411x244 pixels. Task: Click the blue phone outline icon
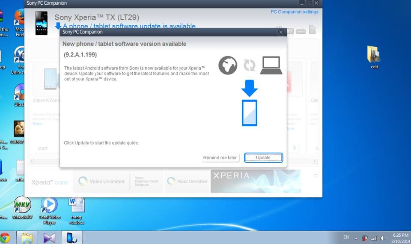[x=249, y=113]
